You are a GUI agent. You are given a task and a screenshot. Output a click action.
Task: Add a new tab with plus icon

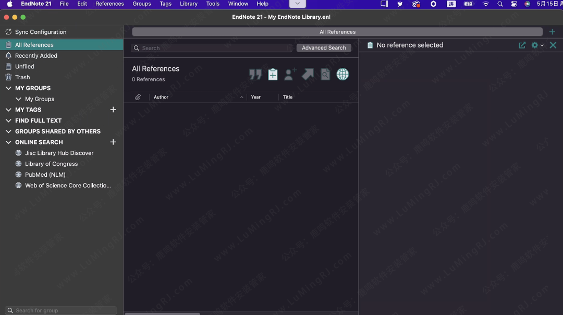pyautogui.click(x=552, y=32)
